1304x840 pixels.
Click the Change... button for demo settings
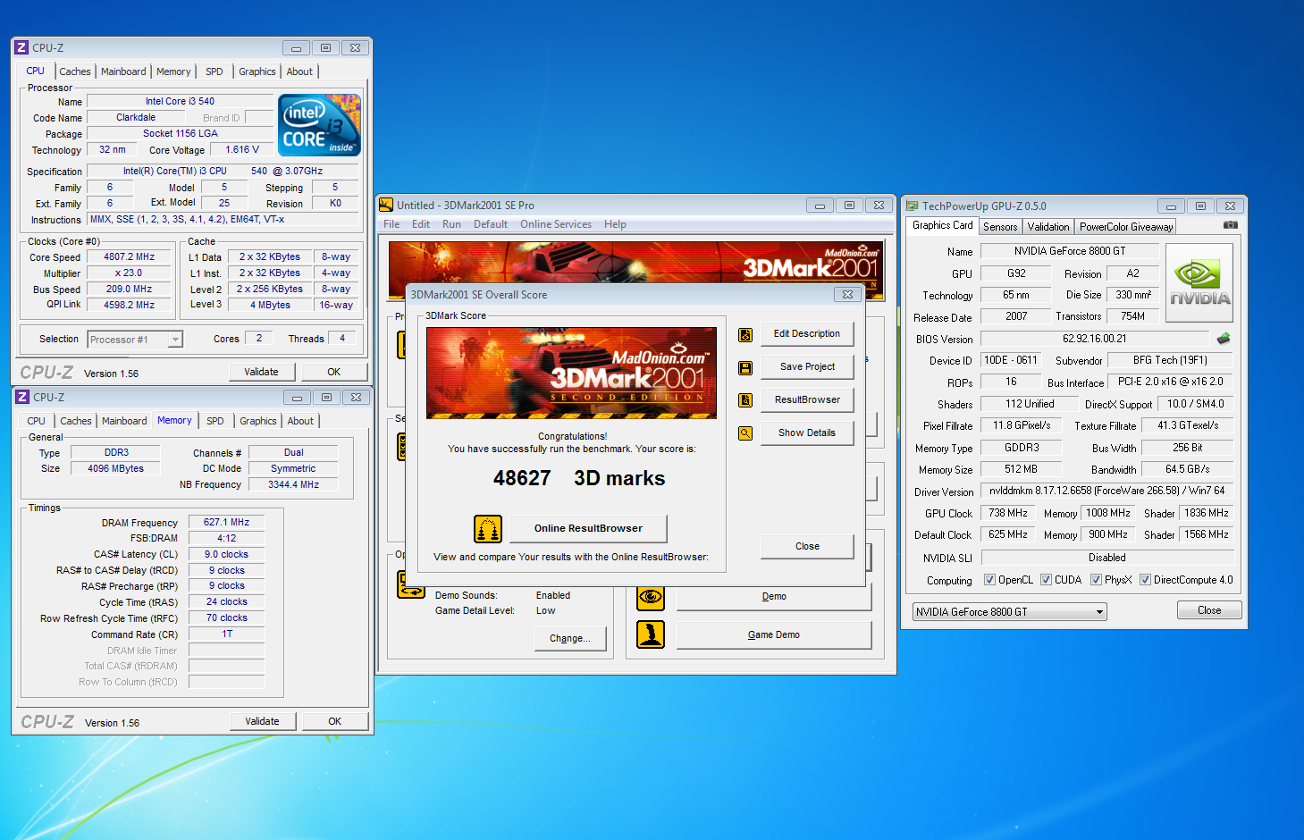569,638
